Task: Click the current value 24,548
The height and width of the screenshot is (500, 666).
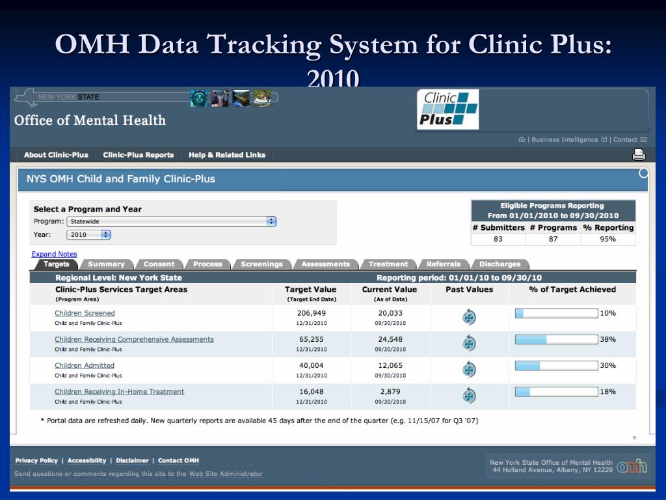Action: click(390, 339)
